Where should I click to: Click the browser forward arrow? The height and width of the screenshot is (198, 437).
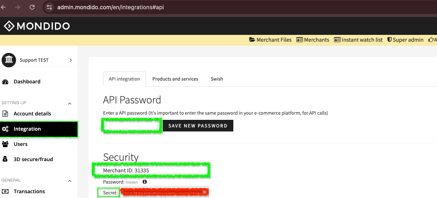click(x=18, y=7)
